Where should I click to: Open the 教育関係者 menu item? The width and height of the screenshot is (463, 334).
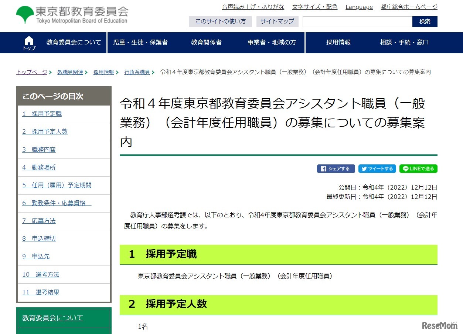206,42
